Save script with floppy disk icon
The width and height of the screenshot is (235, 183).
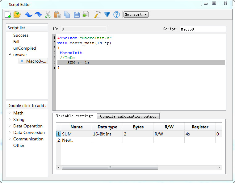click(x=77, y=15)
